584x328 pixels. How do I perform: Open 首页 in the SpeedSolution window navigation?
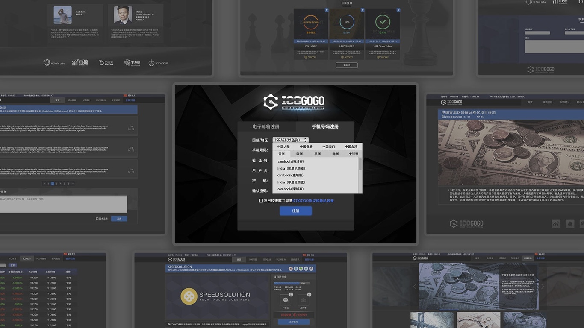(239, 259)
